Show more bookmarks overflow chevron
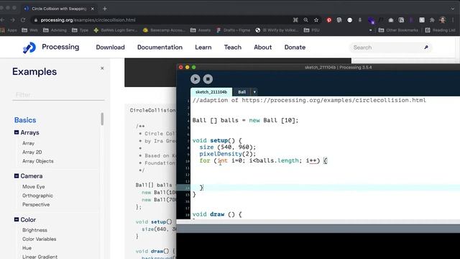This screenshot has height=259, width=460. 371,30
